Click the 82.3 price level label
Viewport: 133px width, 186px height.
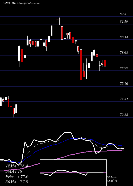pyautogui.click(x=123, y=14)
